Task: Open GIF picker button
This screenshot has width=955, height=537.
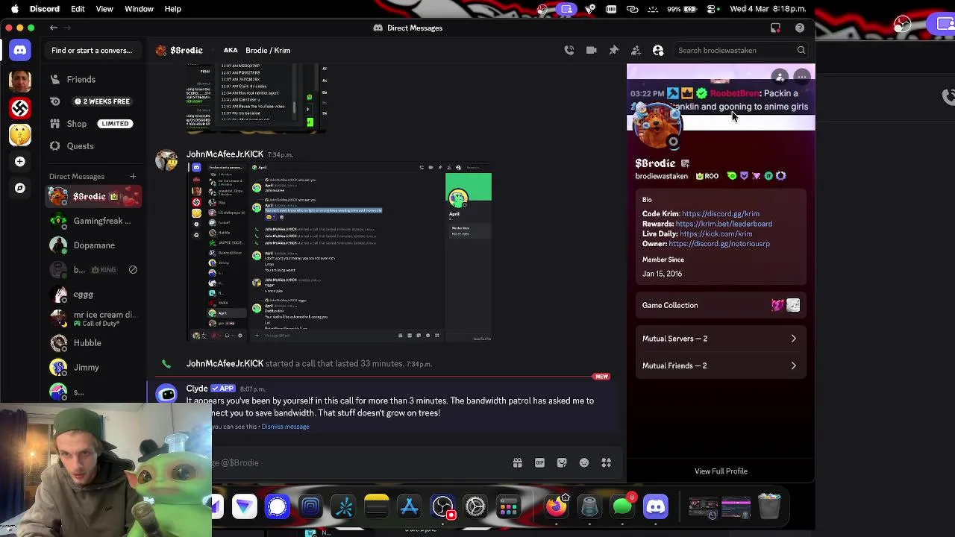Action: pos(539,463)
